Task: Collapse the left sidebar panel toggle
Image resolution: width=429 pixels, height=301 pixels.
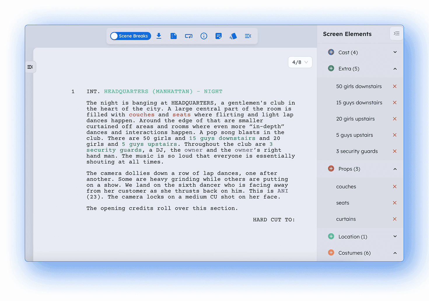Action: pyautogui.click(x=30, y=67)
